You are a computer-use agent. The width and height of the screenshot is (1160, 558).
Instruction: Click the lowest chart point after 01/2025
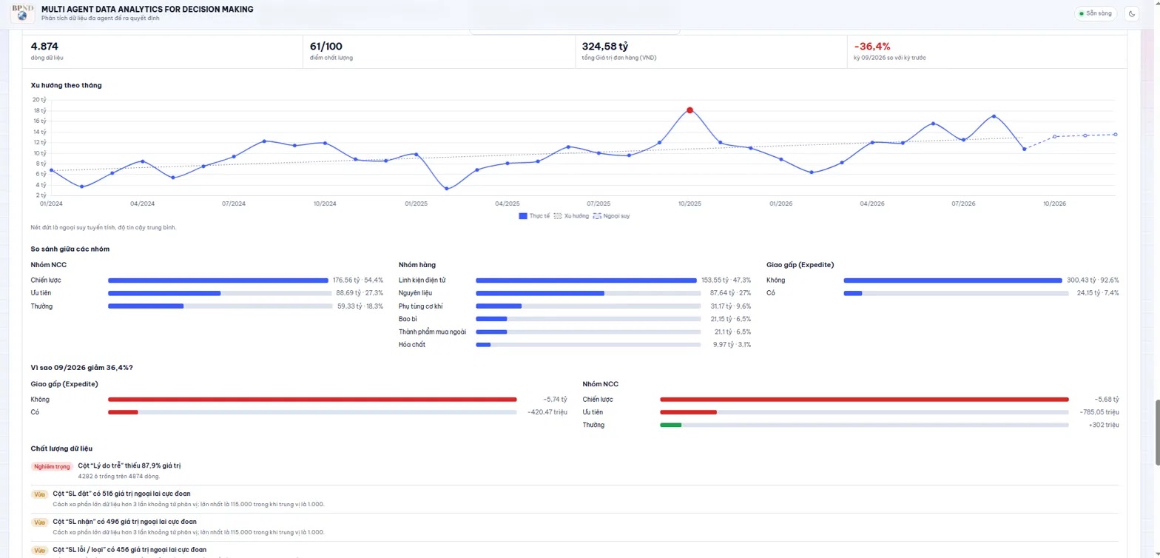tap(446, 189)
